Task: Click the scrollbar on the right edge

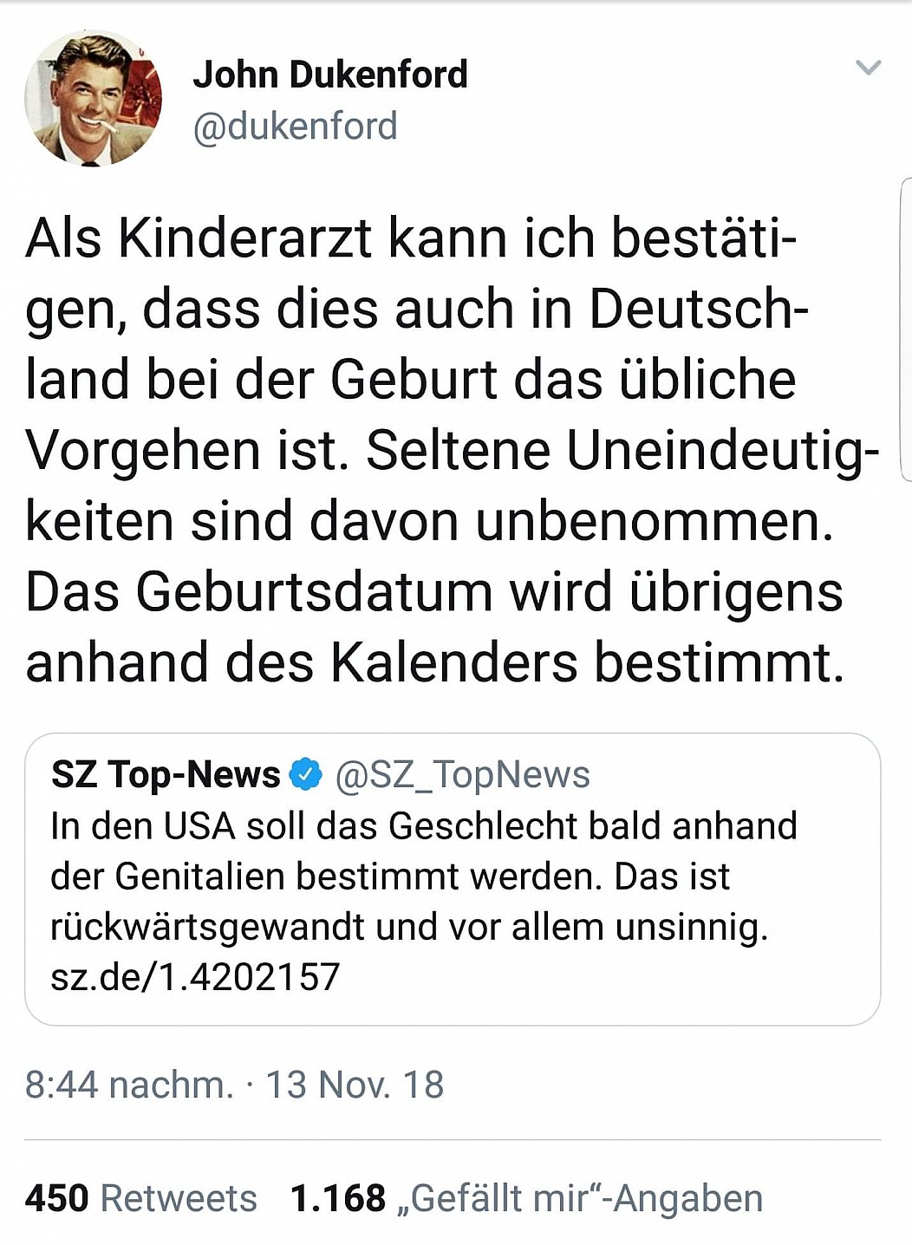Action: coord(907,329)
